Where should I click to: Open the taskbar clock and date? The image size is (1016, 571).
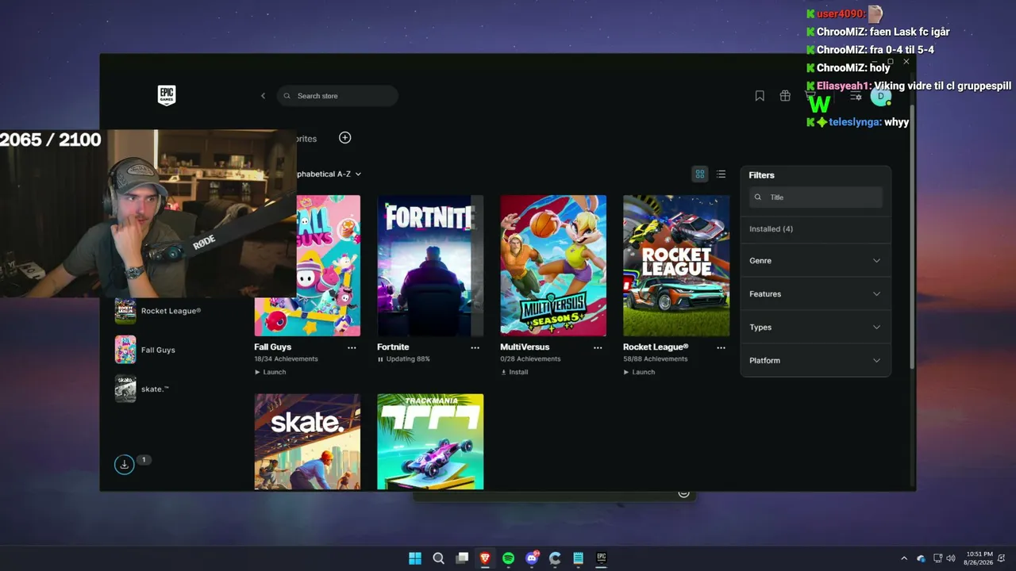coord(979,558)
